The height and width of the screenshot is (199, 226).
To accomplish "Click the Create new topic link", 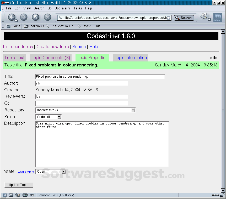I will tap(52, 47).
